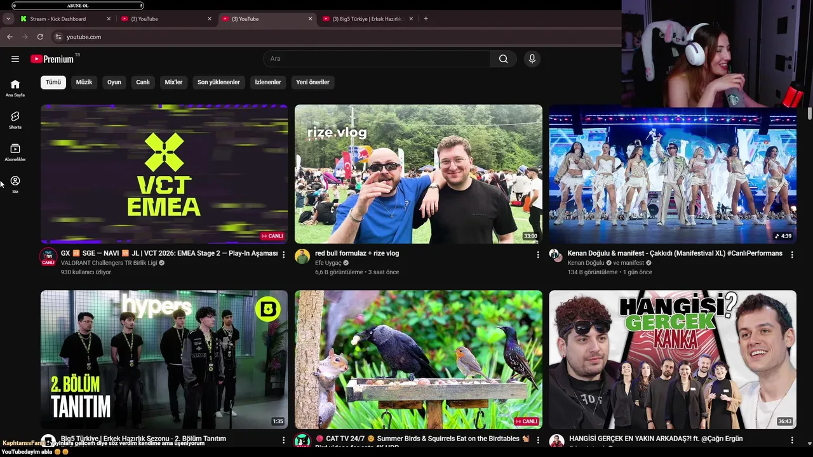Switch to Big5 Türkiye browser tab
The width and height of the screenshot is (813, 457).
(x=368, y=19)
